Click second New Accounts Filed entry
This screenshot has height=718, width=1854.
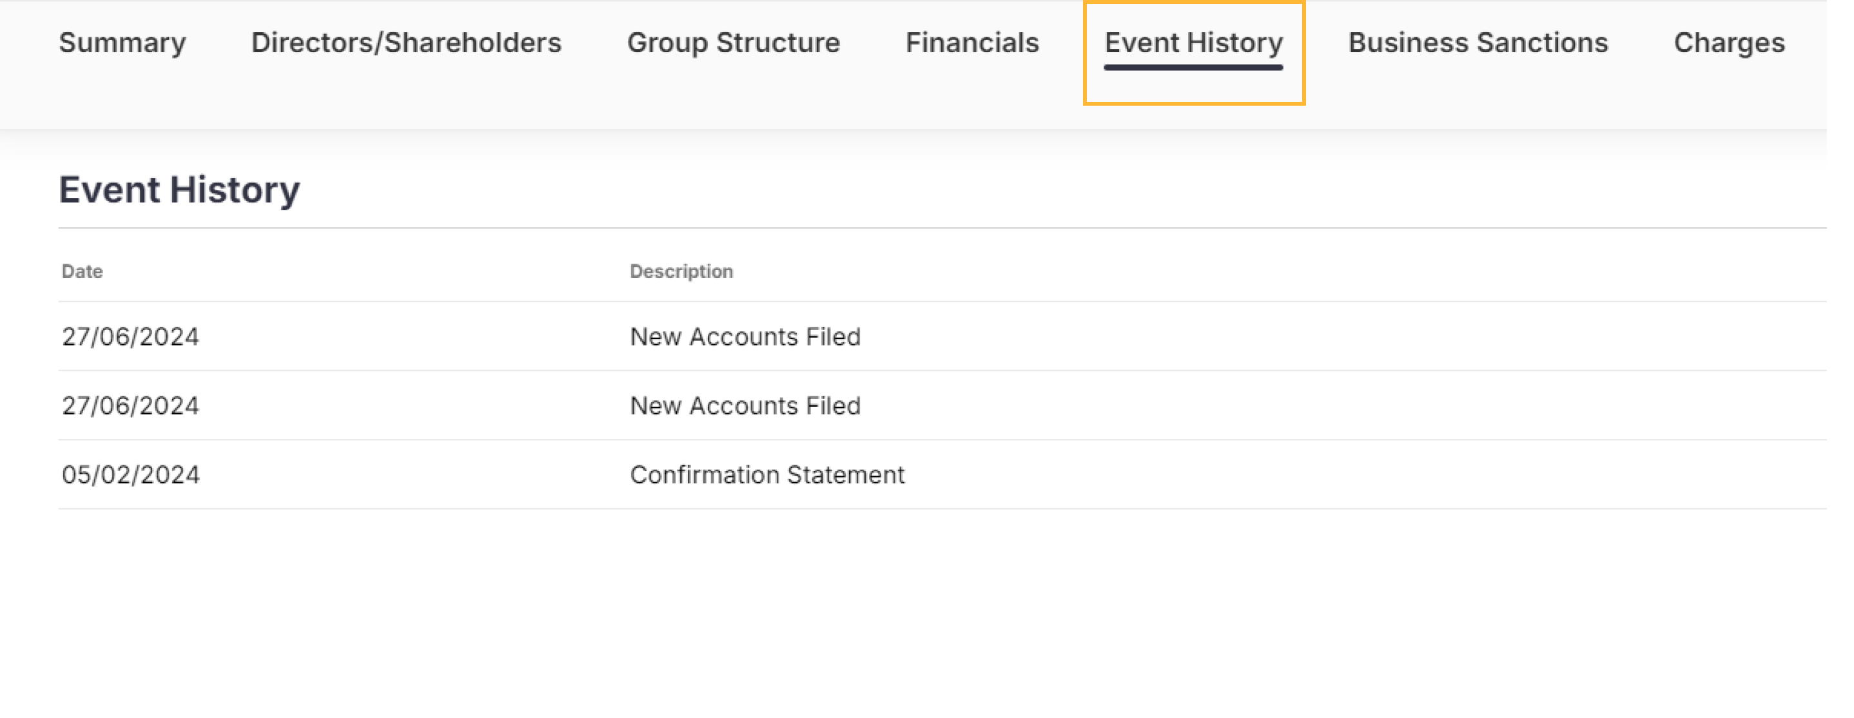coord(745,406)
